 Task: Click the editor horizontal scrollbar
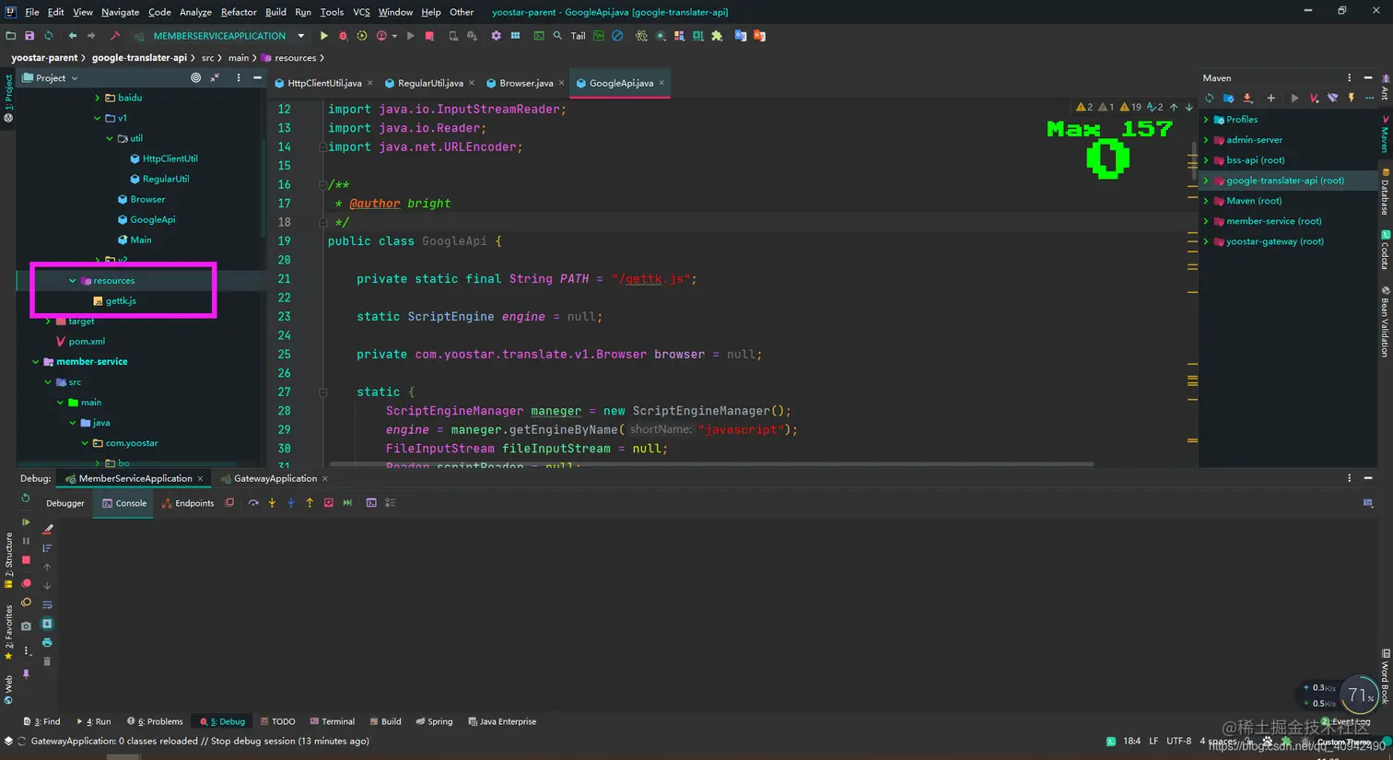[x=711, y=464]
